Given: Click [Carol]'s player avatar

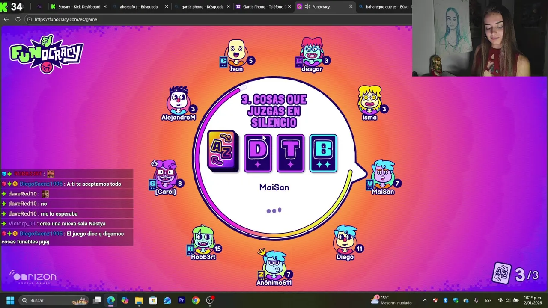Looking at the screenshot, I should 165,174.
